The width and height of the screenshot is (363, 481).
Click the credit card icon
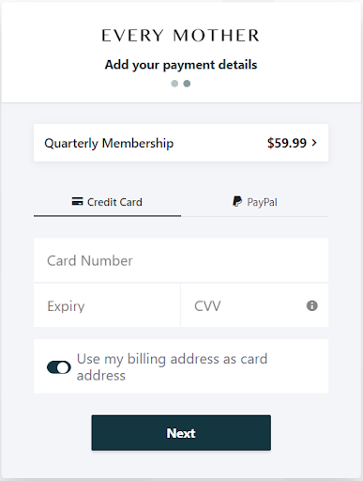(x=77, y=201)
